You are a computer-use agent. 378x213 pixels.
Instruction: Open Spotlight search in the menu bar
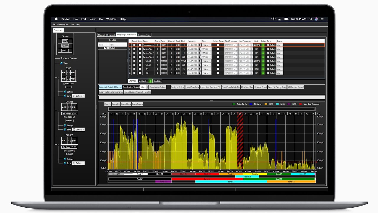pyautogui.click(x=311, y=19)
